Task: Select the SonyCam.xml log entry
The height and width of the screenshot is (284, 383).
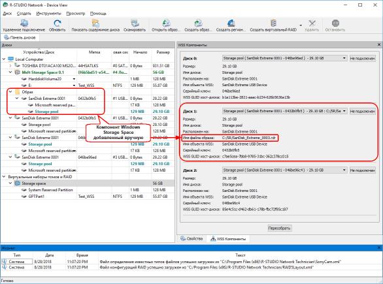Action: click(191, 262)
